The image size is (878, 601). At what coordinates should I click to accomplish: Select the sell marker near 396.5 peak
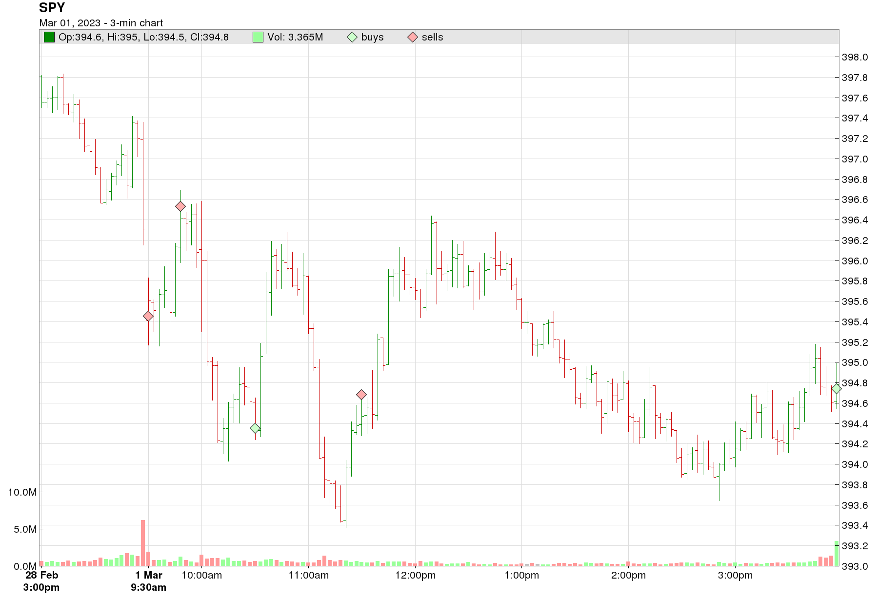click(180, 206)
